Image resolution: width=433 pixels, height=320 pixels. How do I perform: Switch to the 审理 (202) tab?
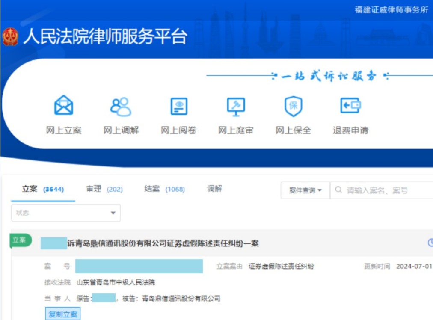tap(104, 189)
